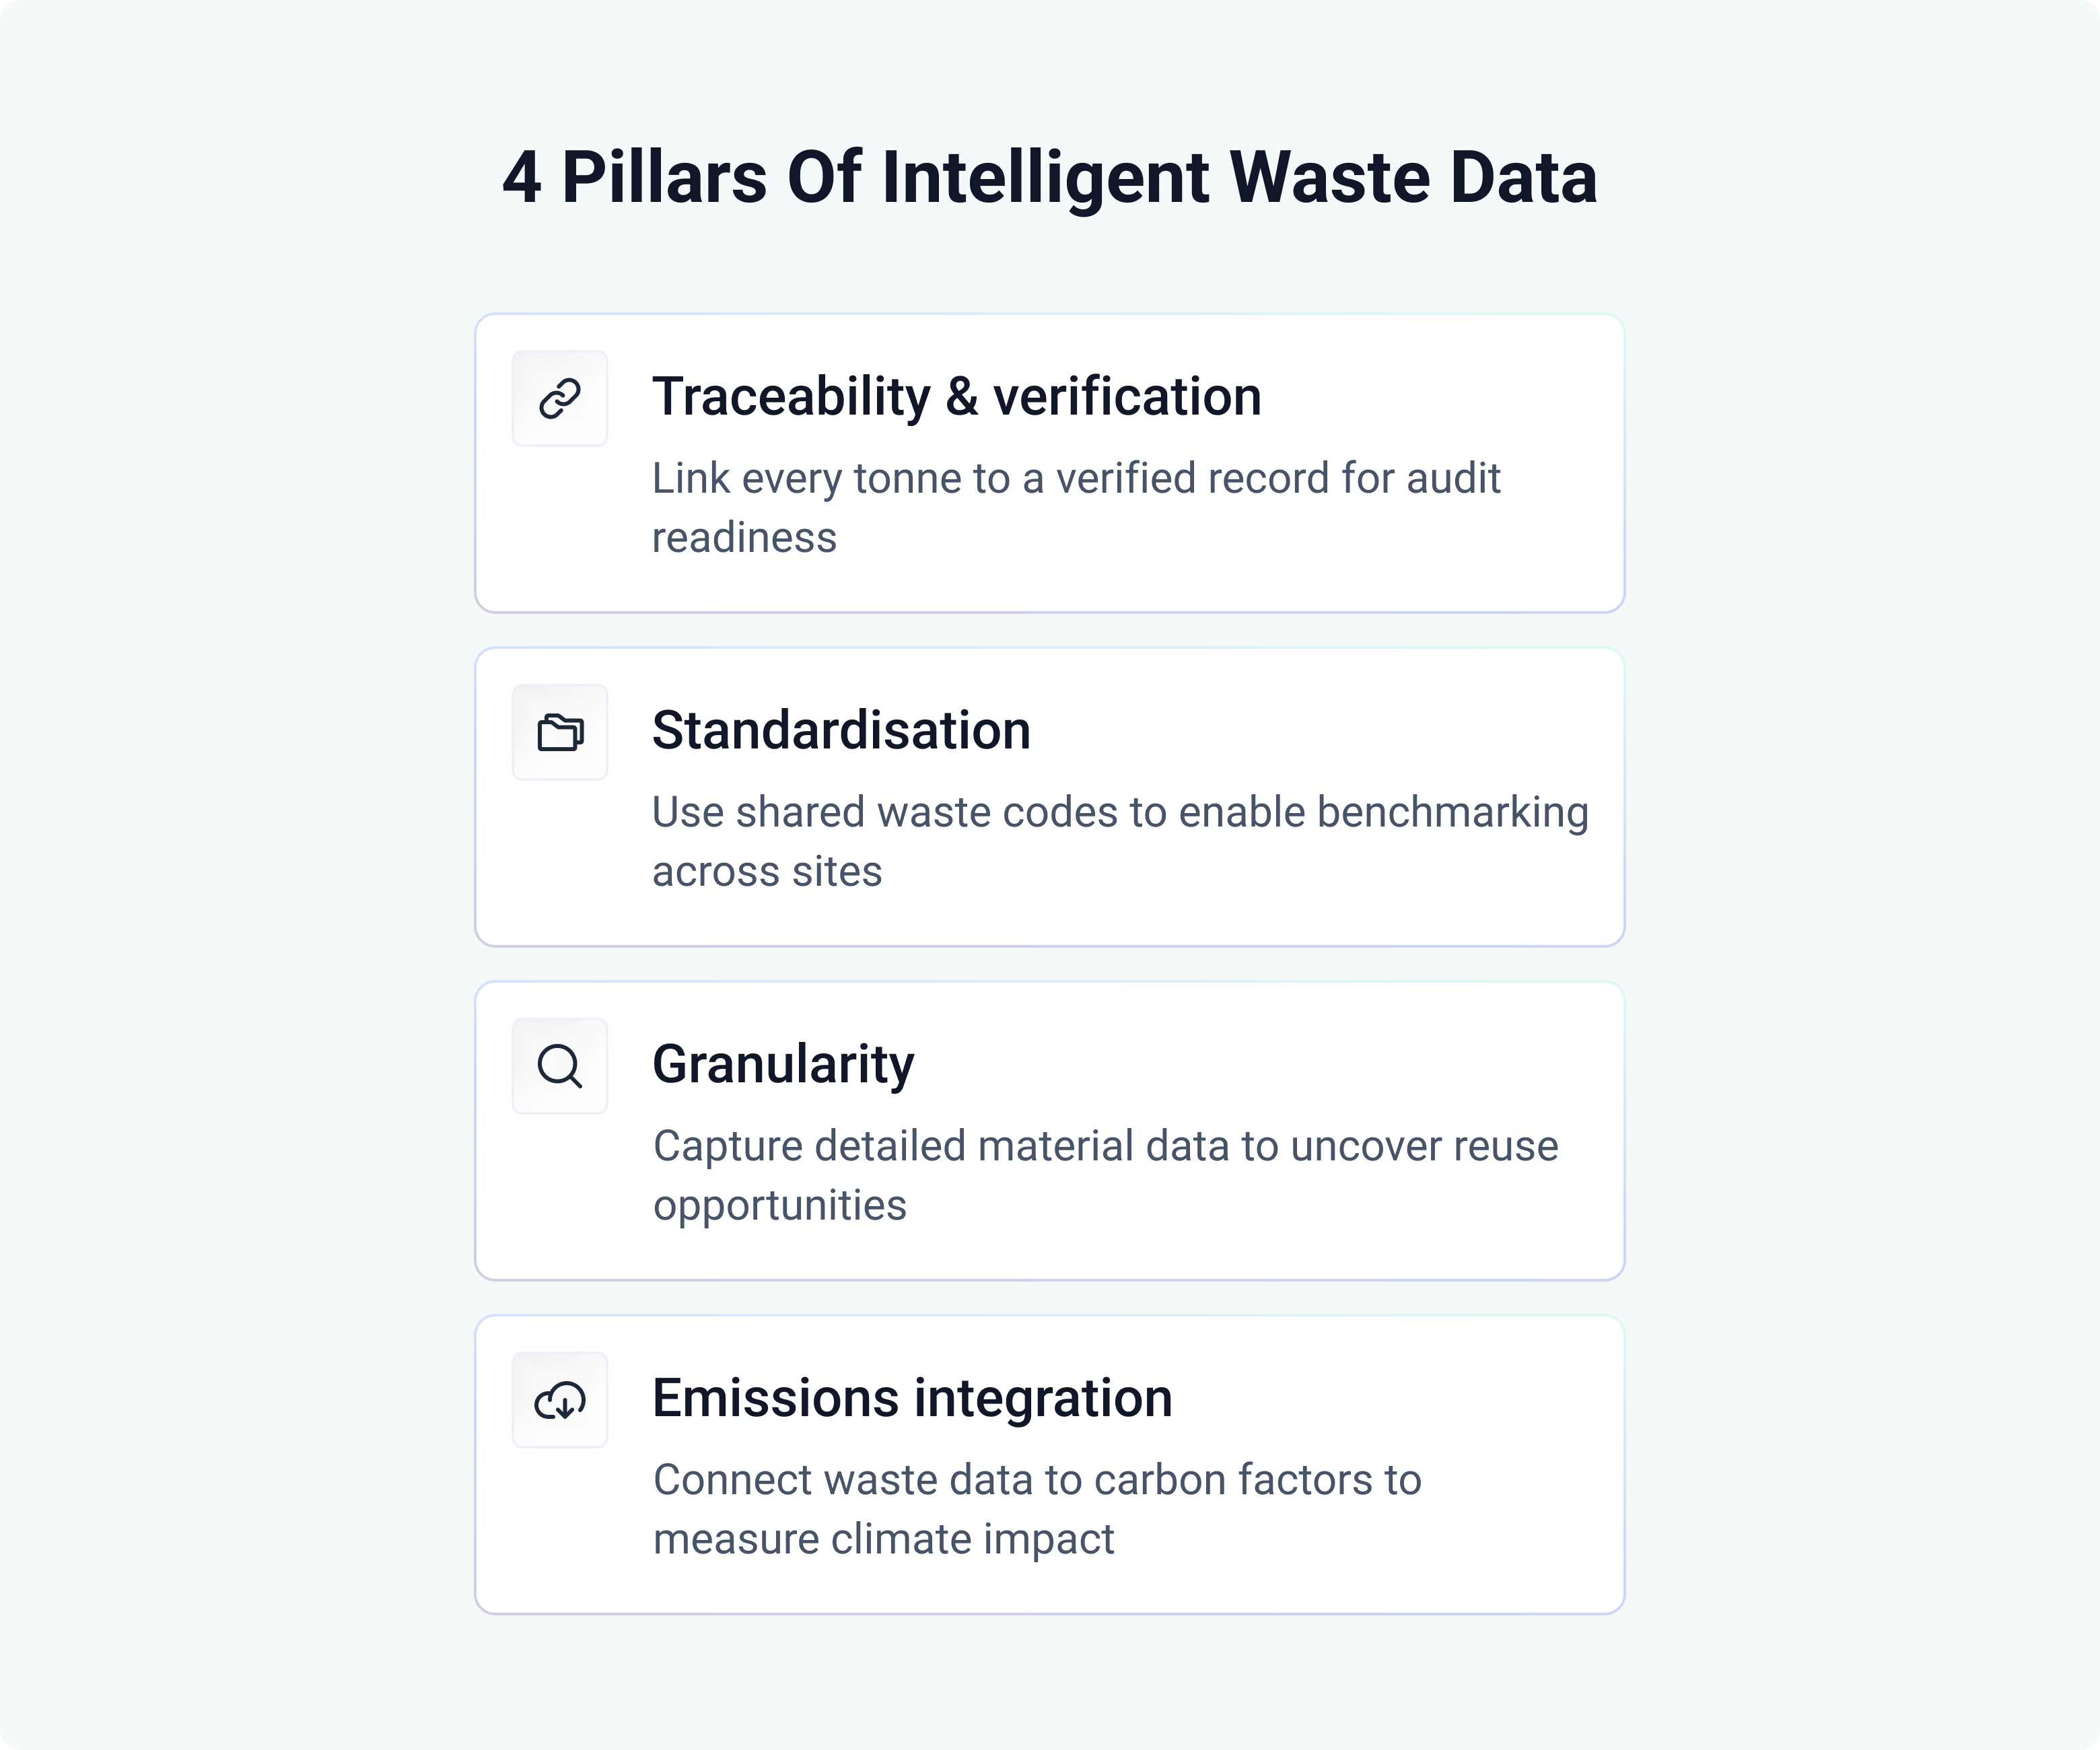Select the Emissions integration heading

pos(912,1398)
